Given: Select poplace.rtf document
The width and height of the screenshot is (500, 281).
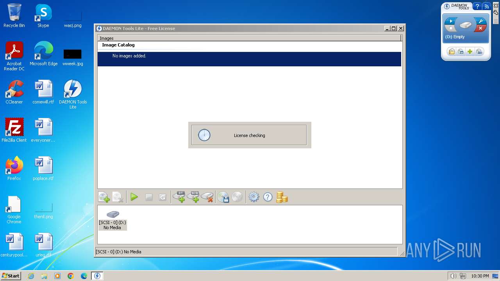Looking at the screenshot, I should click(43, 169).
